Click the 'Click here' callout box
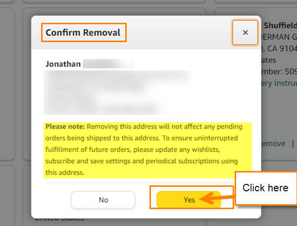 coord(266,188)
